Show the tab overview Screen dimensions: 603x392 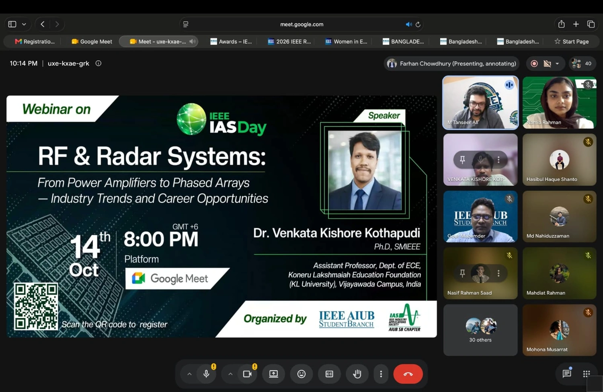591,24
